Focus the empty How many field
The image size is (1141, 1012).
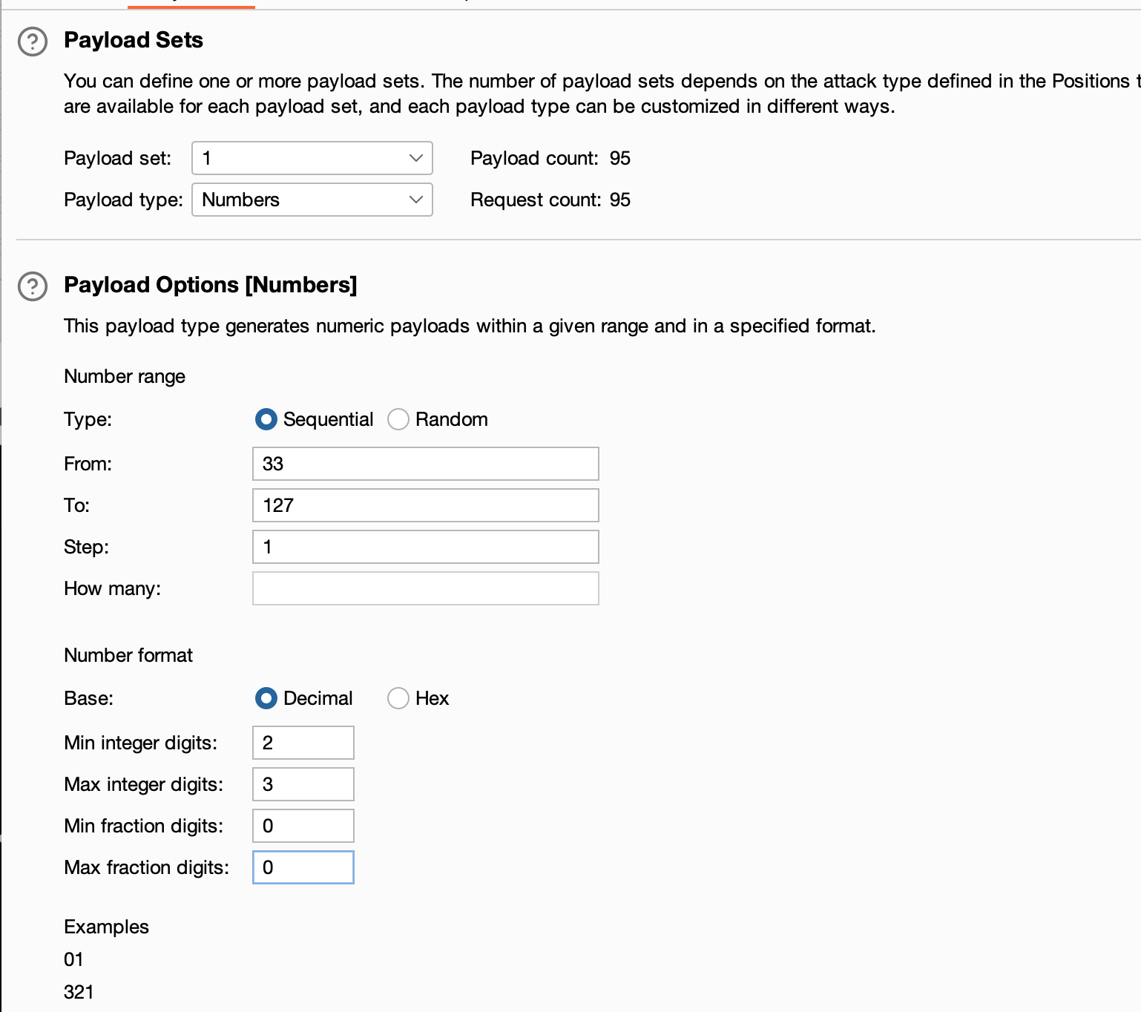coord(426,588)
